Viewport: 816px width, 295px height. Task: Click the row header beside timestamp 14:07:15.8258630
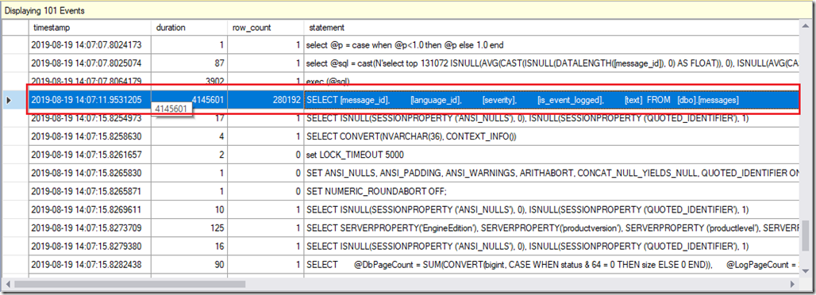point(16,136)
